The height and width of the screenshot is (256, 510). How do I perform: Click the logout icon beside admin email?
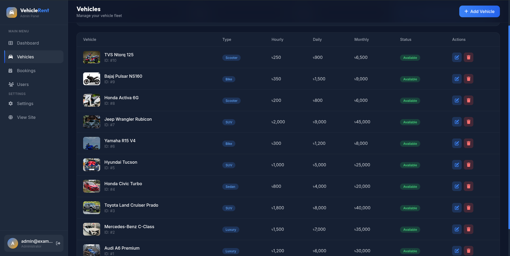[x=58, y=243]
